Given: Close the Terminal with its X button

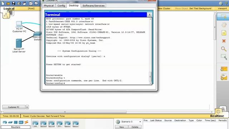Looking at the screenshot, I should 150,15.
